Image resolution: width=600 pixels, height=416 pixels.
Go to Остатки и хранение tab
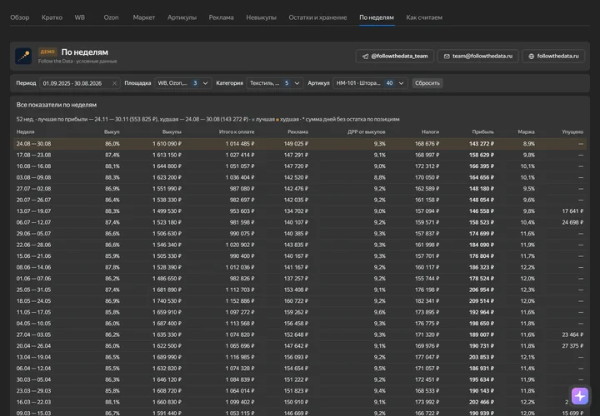point(317,17)
